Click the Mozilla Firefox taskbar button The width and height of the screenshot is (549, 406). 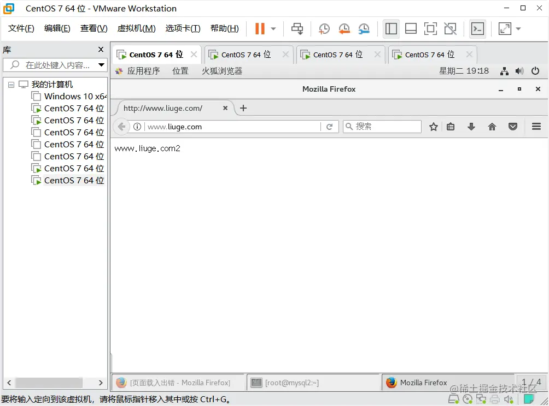[x=448, y=383]
